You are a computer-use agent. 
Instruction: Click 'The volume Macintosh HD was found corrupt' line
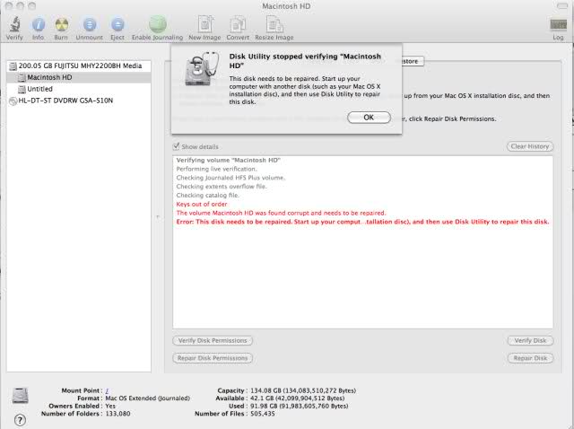point(281,213)
